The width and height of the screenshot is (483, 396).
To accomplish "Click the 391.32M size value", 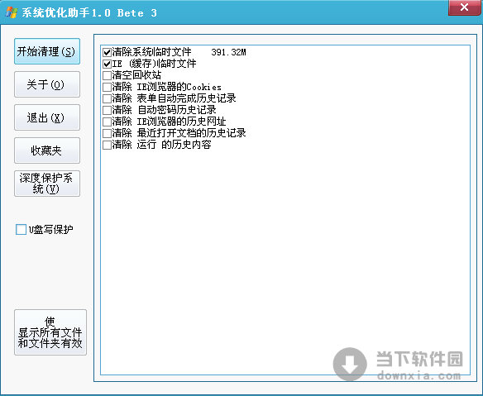I will click(x=228, y=52).
